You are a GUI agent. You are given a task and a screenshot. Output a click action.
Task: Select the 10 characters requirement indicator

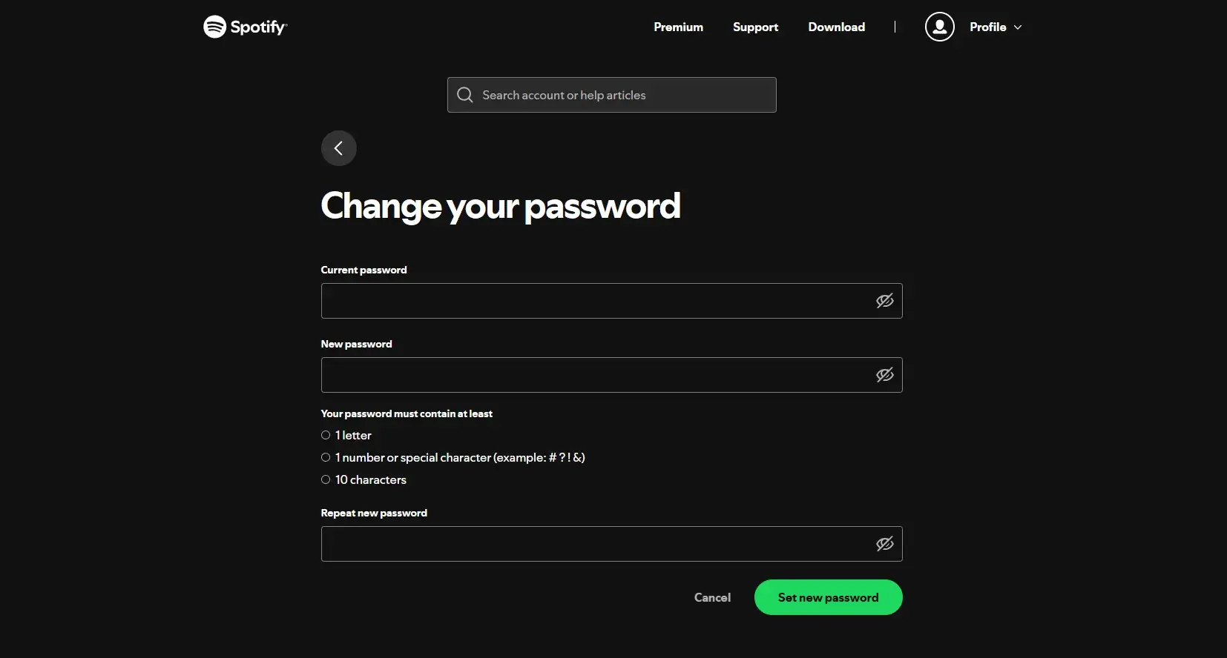click(326, 479)
